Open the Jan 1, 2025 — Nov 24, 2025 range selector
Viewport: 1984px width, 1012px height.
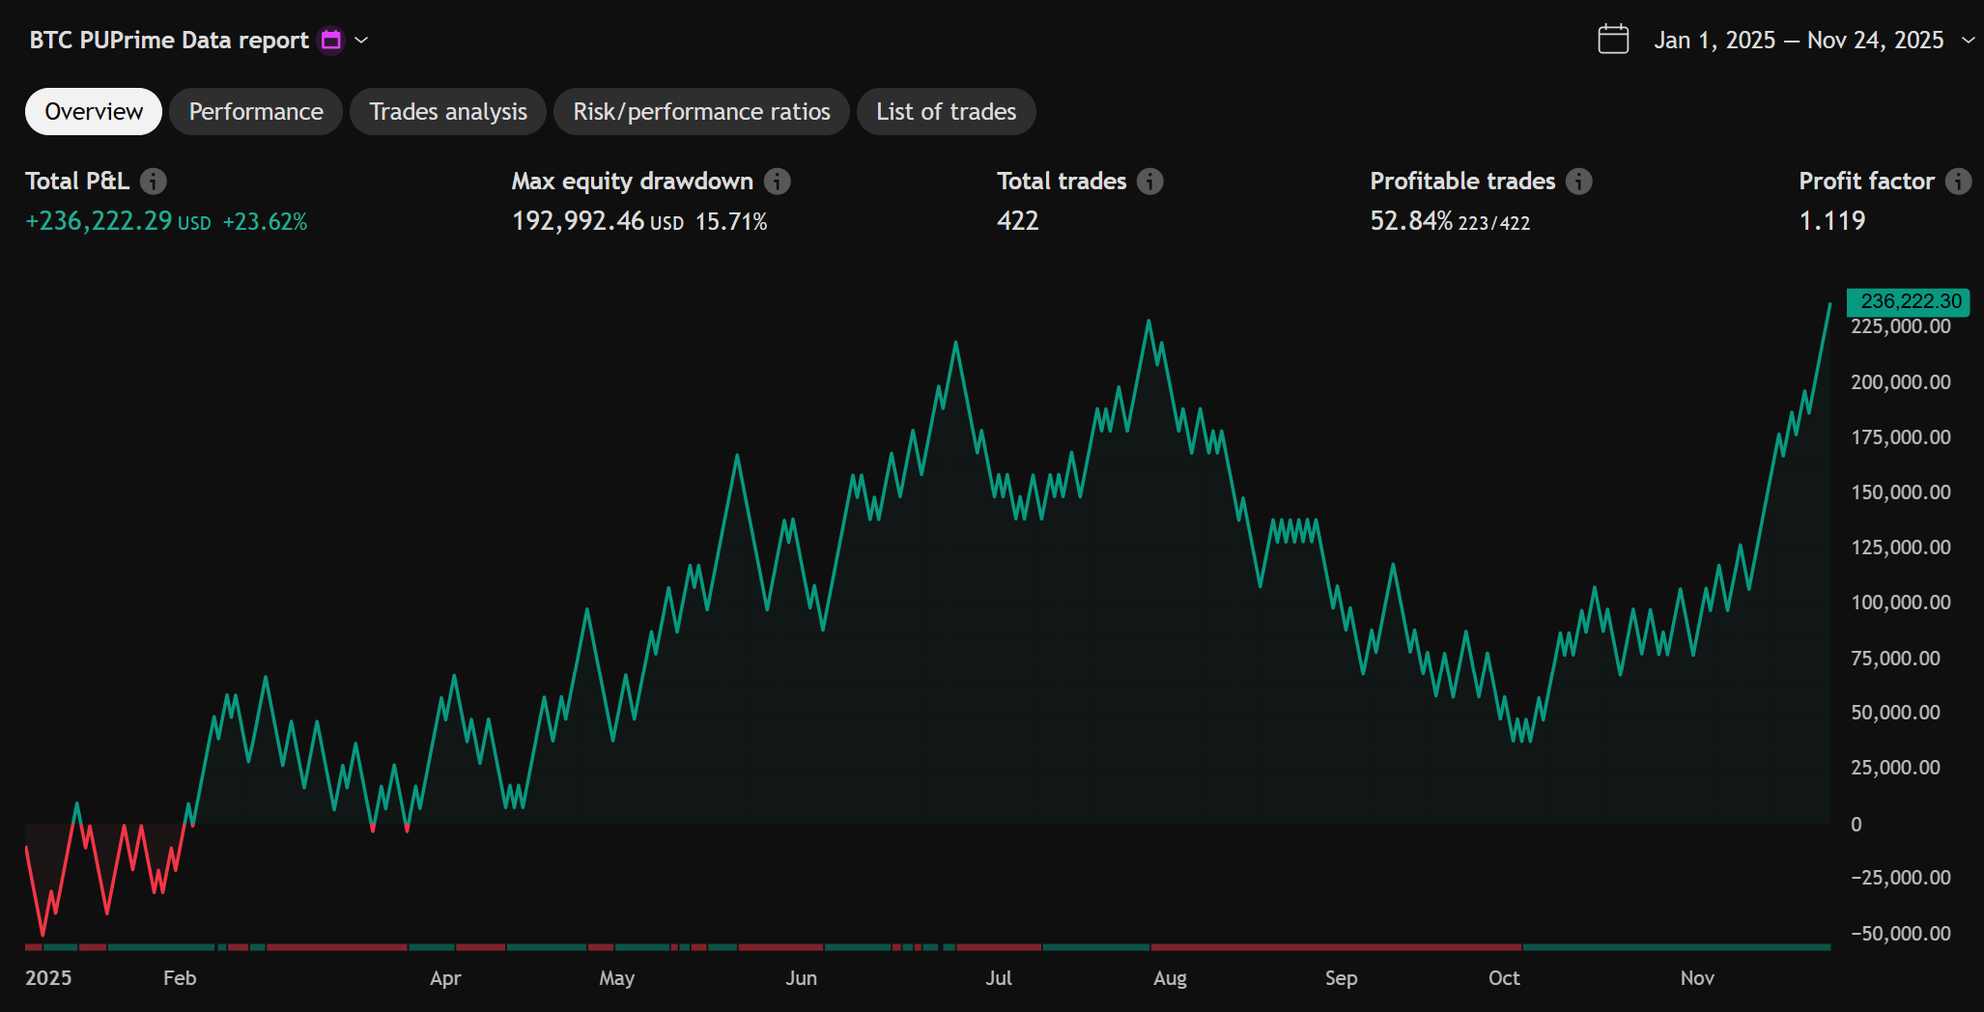1799,40
